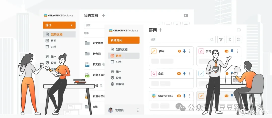This screenshot has width=272, height=118.
Task: Open the 公司 room star icon
Action: (x=201, y=51)
